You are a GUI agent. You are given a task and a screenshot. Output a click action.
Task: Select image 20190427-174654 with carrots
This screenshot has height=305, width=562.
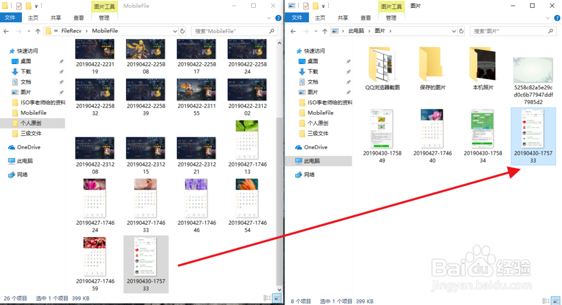coord(247,206)
